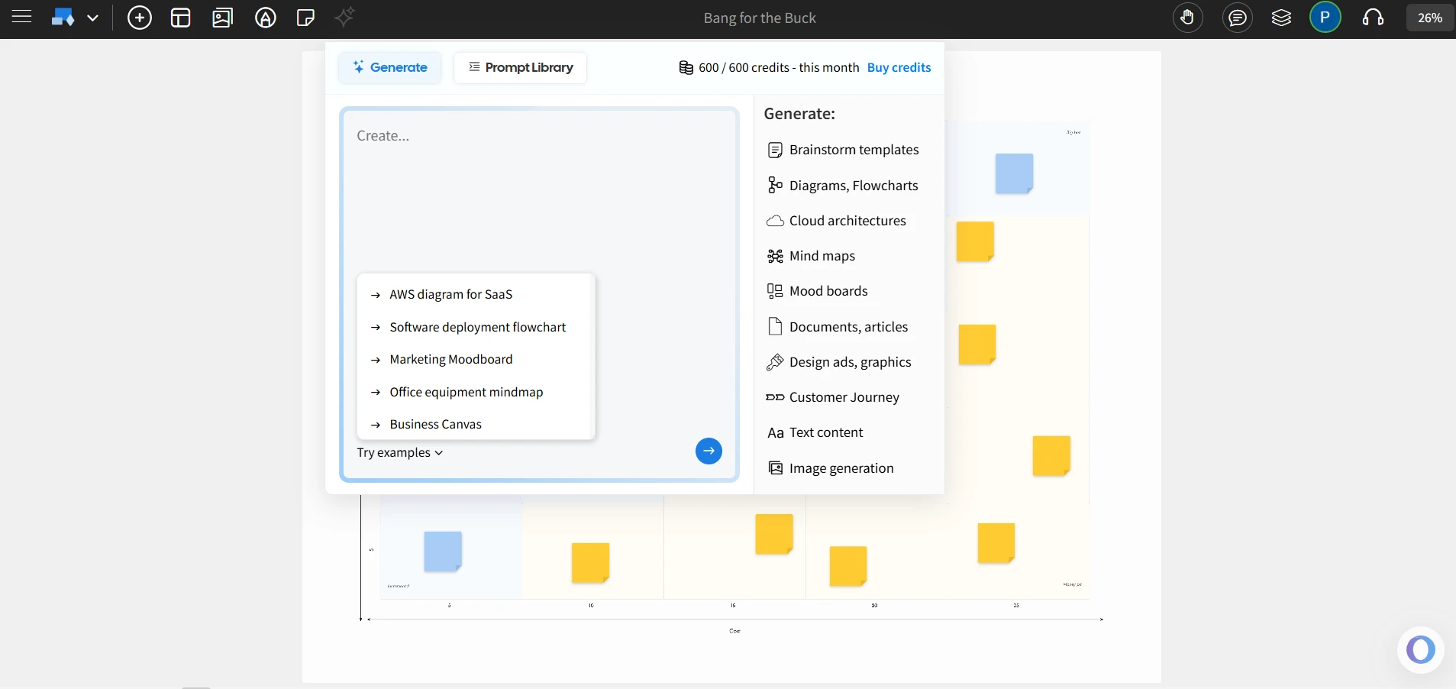Open your profile avatar P

pos(1326,18)
